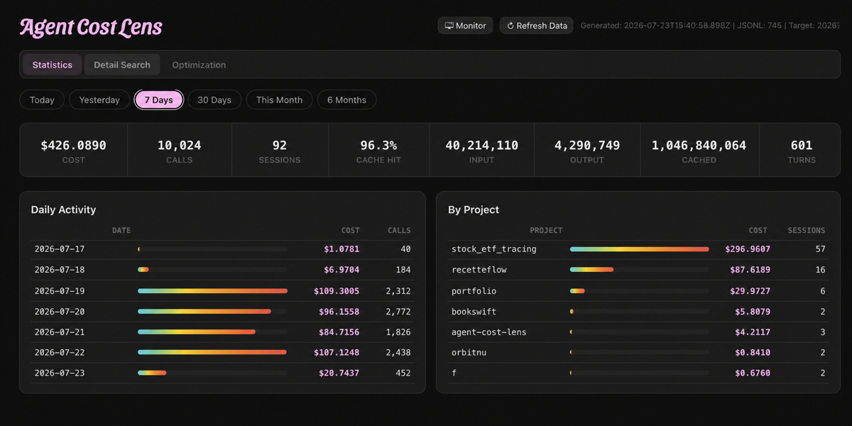The width and height of the screenshot is (852, 426).
Task: Open the Statistics tab
Action: coord(53,65)
